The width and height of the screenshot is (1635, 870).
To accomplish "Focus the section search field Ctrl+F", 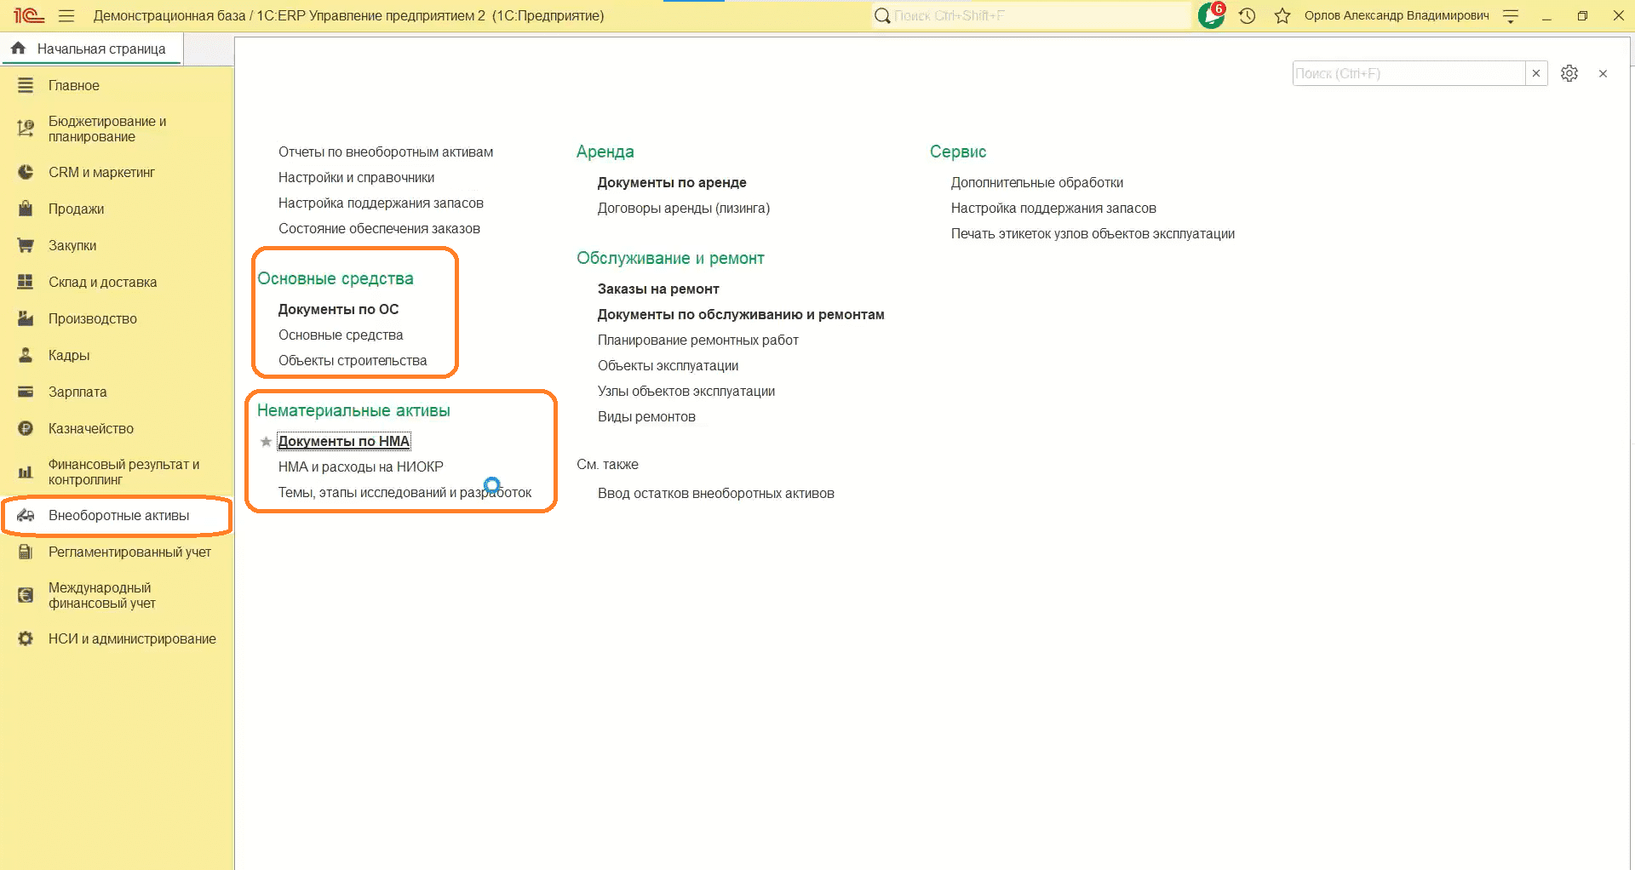I will point(1409,73).
